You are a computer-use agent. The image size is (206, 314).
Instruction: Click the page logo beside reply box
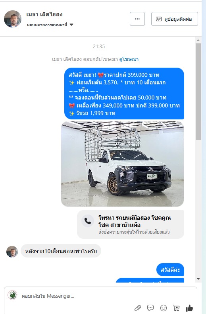click(12, 295)
